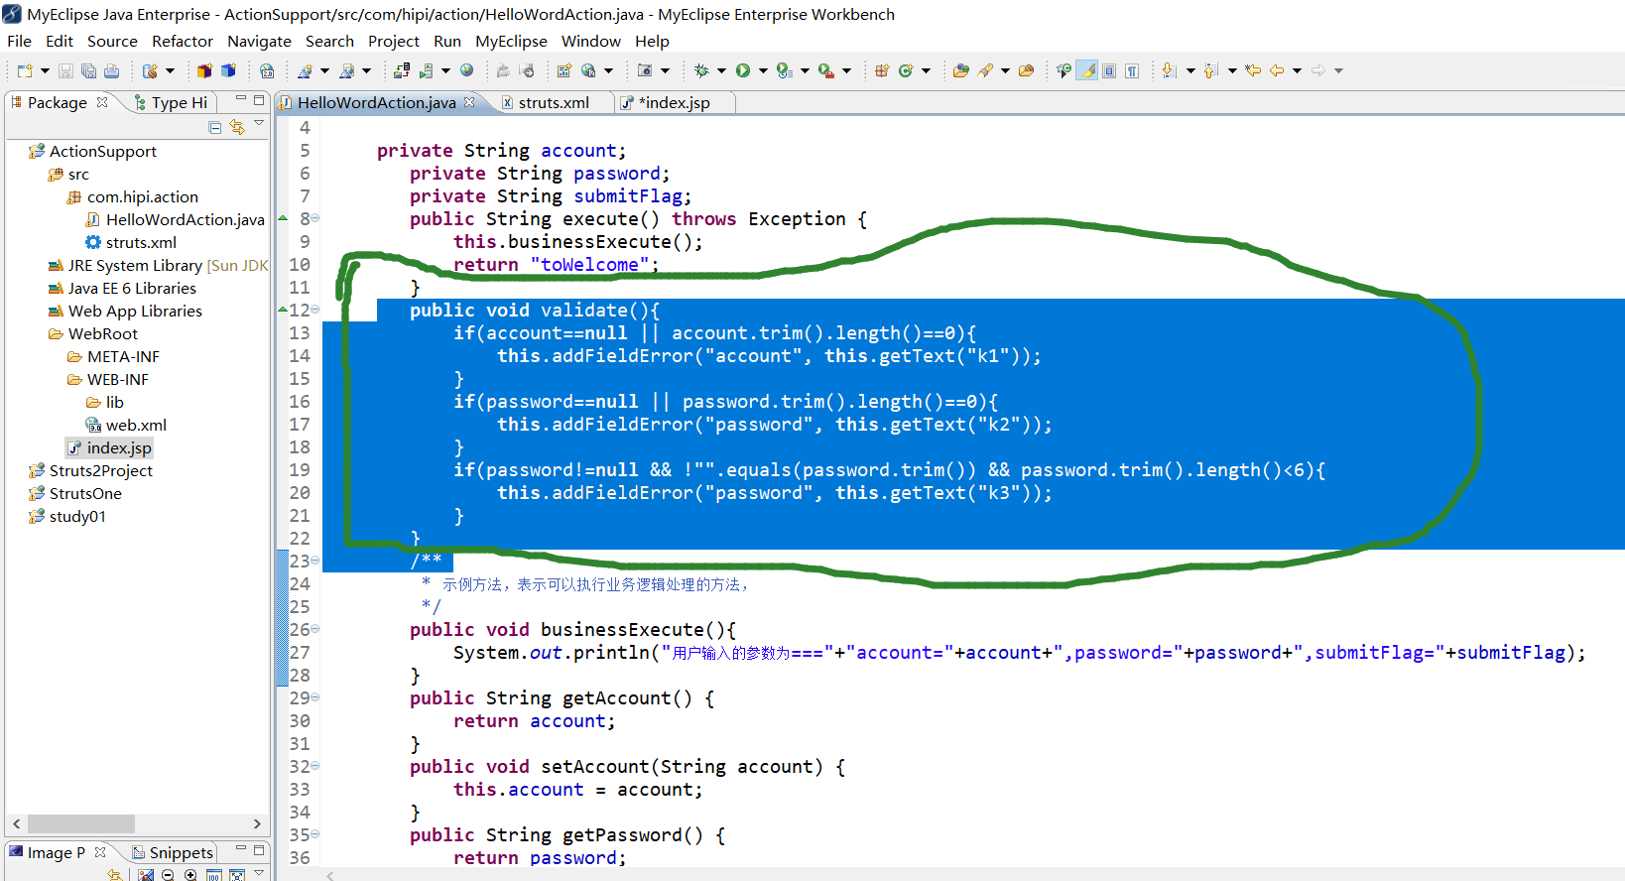
Task: Collapse the execute() method fold at line 8
Action: click(x=315, y=218)
